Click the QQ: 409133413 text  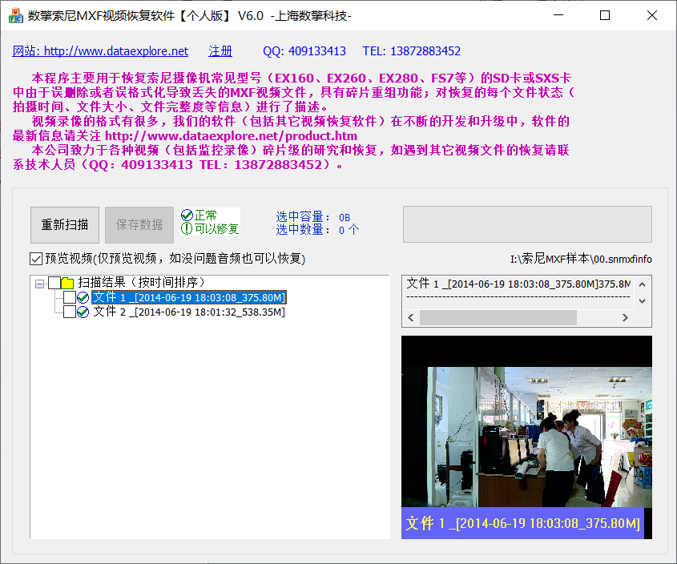304,51
